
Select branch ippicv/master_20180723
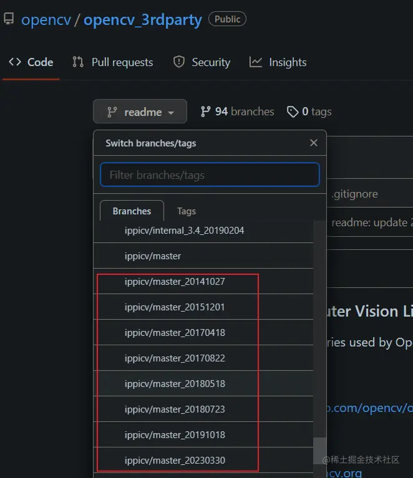(203, 409)
